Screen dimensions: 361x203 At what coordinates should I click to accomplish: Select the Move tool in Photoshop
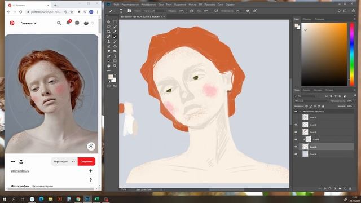(109, 22)
